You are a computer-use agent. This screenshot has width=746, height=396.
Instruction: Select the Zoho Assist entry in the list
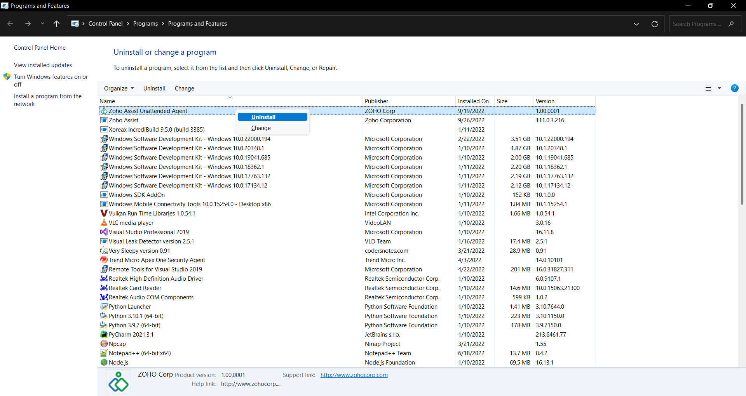(123, 120)
